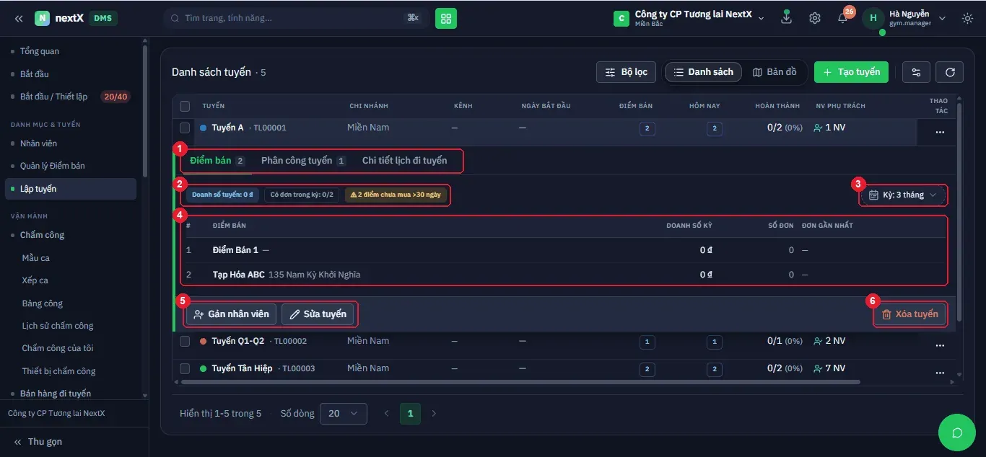Tick the checkbox for Tuyến A
986x457 pixels.
click(185, 128)
